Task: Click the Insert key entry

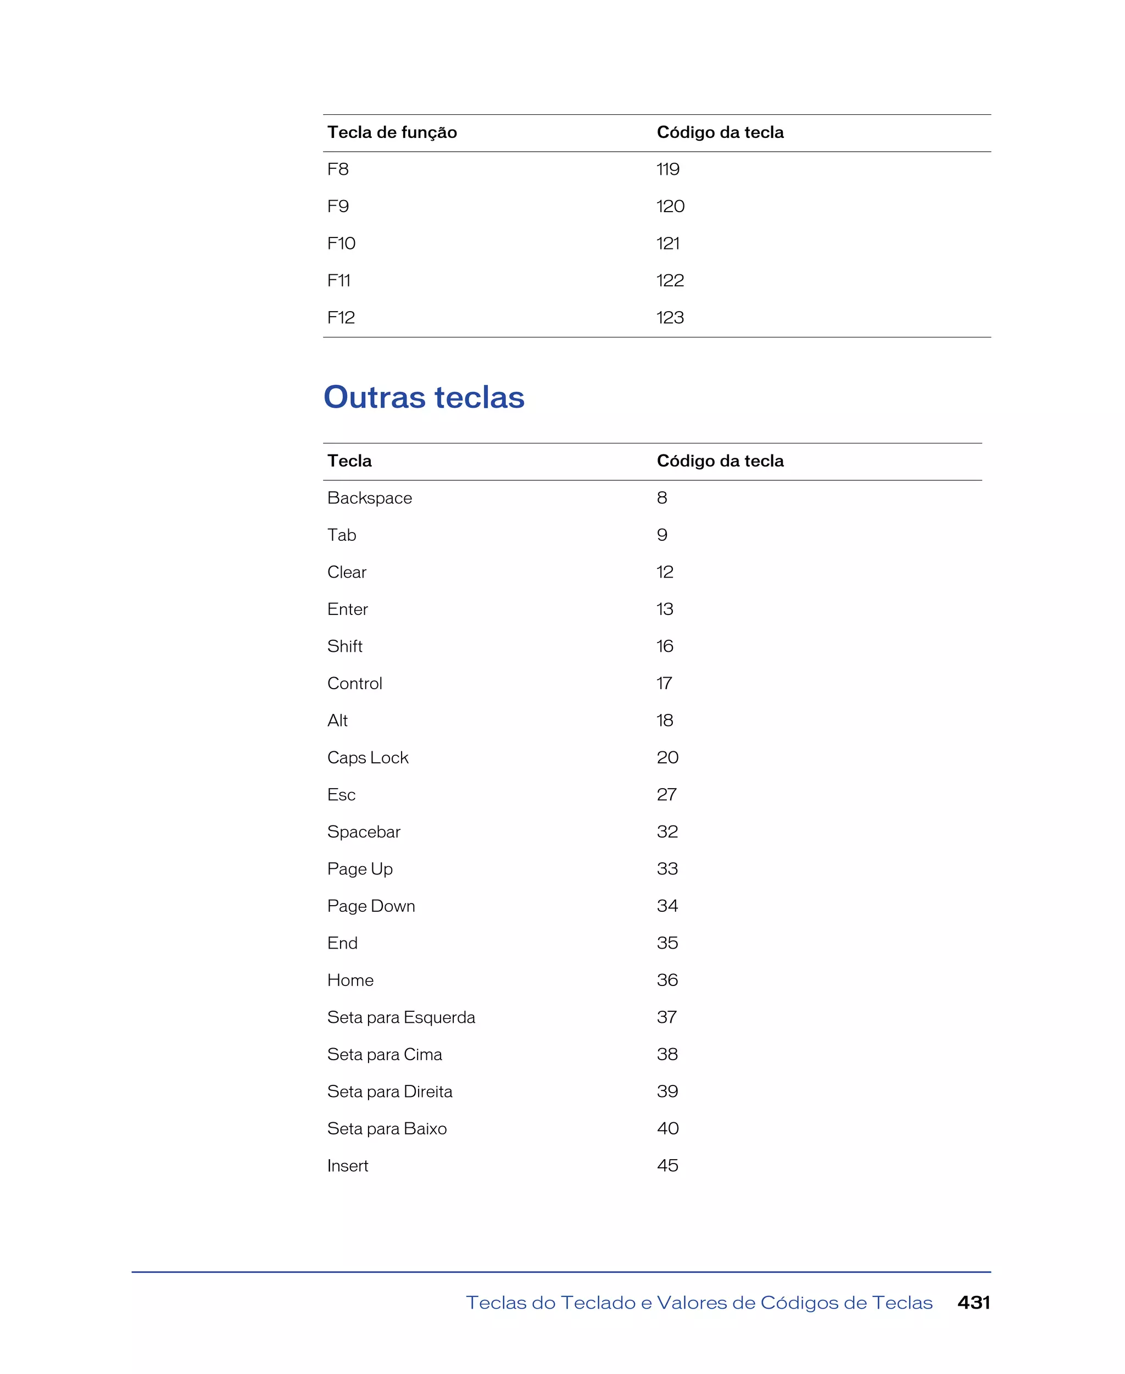Action: (348, 1166)
